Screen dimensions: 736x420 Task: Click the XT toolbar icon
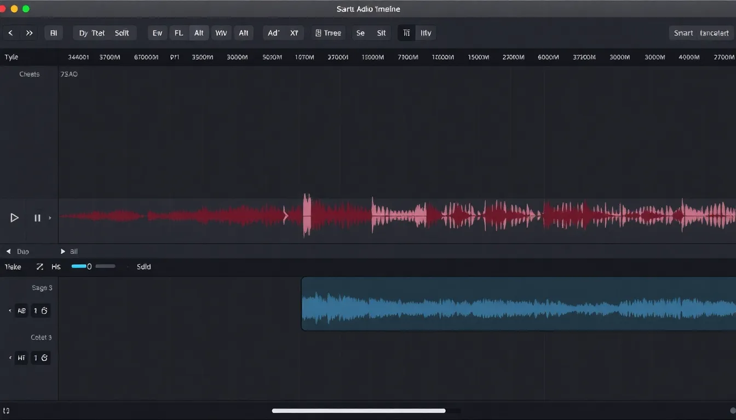click(294, 33)
